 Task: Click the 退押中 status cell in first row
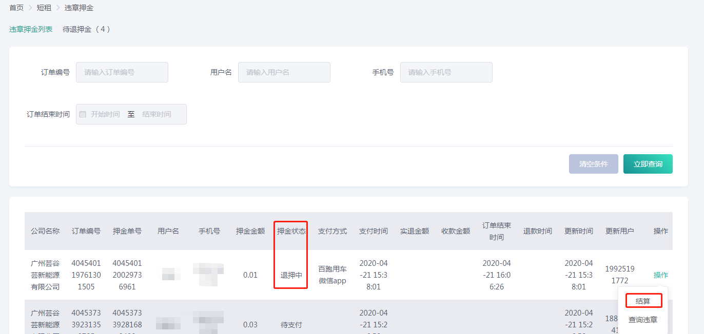(x=291, y=275)
